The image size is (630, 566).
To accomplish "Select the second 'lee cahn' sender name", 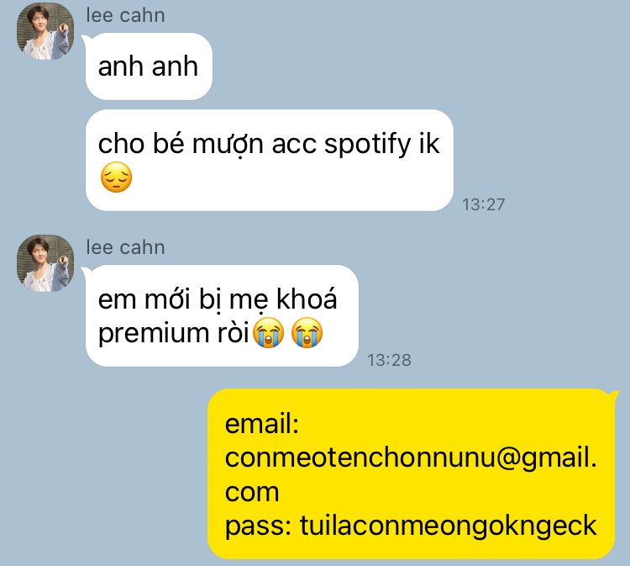I will click(125, 247).
